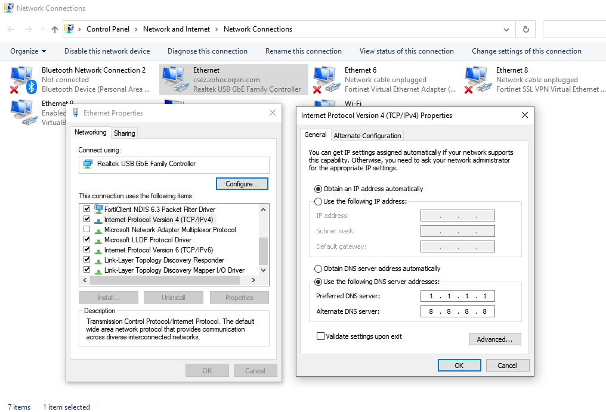Enable Microsoft Network Adapter Multiplexor Protocol
The height and width of the screenshot is (412, 606).
[x=86, y=229]
